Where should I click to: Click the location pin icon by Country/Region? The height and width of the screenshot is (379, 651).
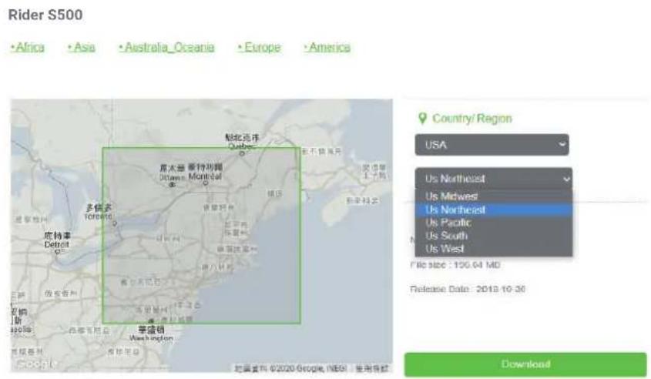[422, 119]
